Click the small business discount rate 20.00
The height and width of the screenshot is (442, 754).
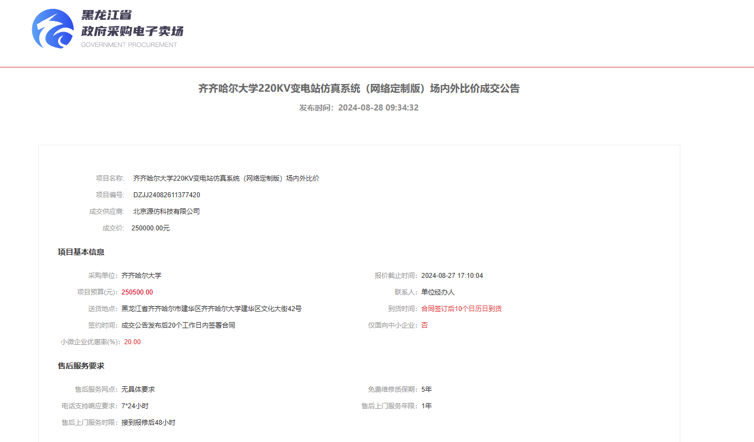point(132,342)
